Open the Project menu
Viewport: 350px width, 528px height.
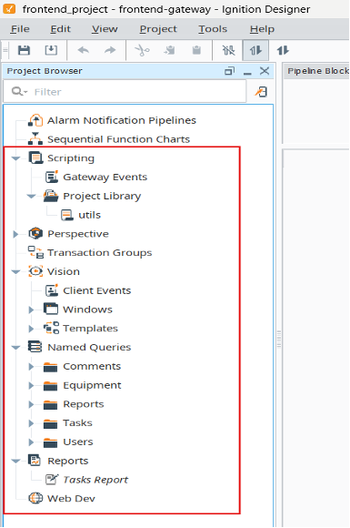pos(158,29)
